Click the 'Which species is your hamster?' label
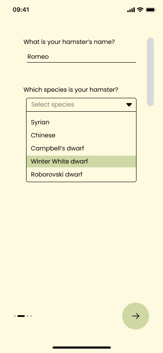 tap(71, 90)
